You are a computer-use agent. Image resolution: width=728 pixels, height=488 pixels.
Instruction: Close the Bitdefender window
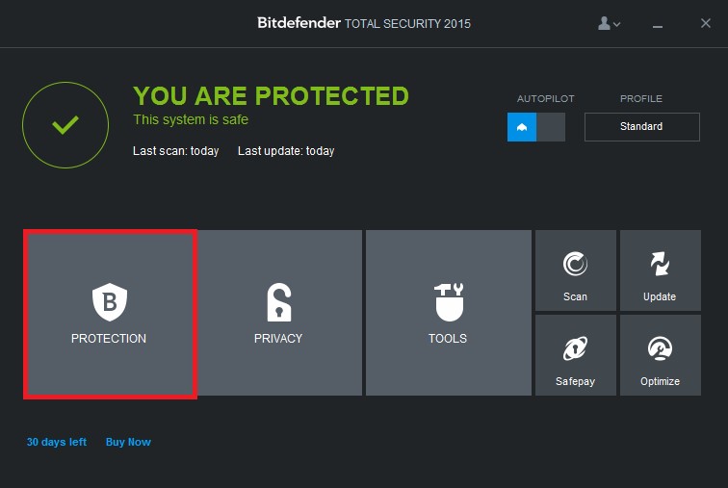click(706, 23)
